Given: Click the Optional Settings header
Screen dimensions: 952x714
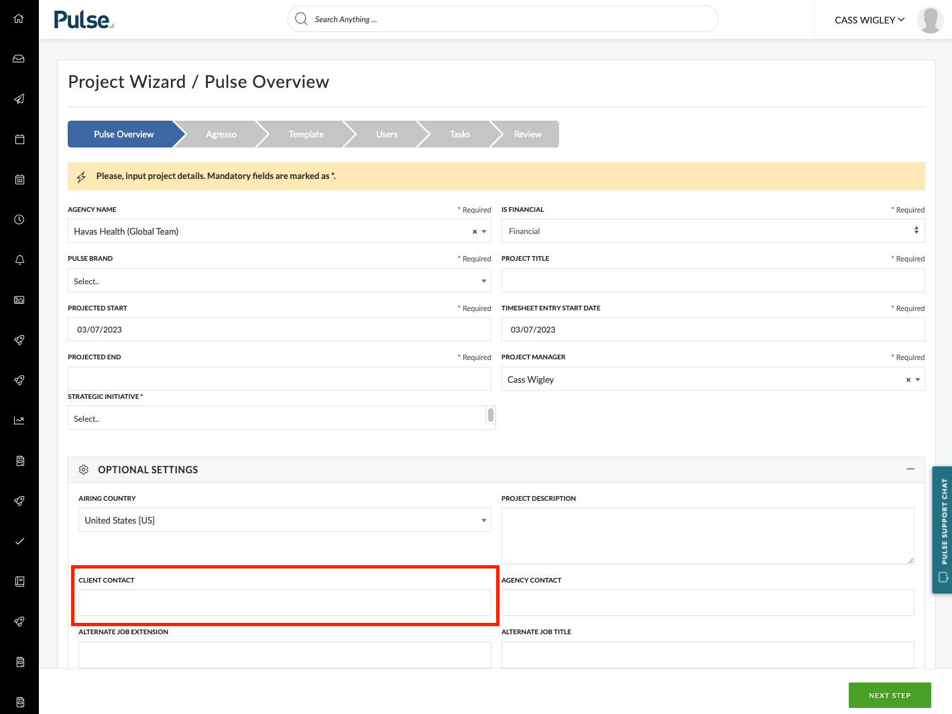Looking at the screenshot, I should [496, 469].
